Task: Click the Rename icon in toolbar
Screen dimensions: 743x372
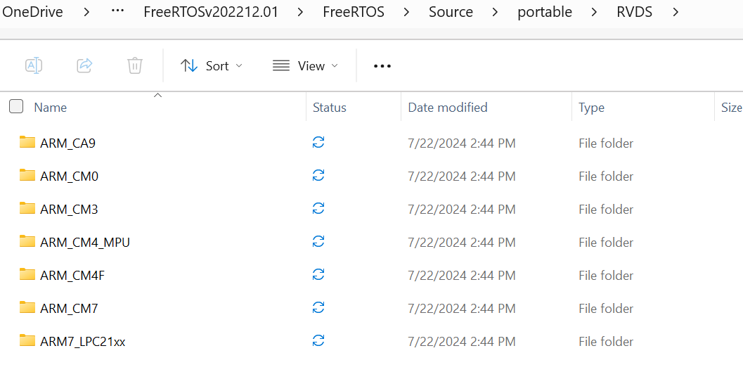Action: (34, 65)
